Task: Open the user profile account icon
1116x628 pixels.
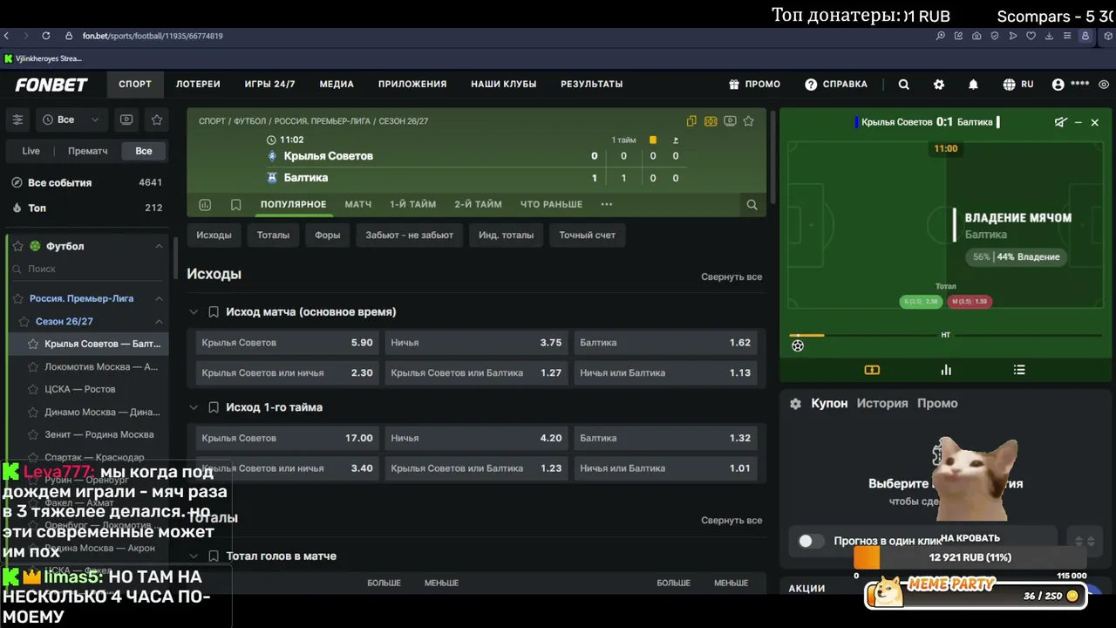Action: [x=1058, y=85]
